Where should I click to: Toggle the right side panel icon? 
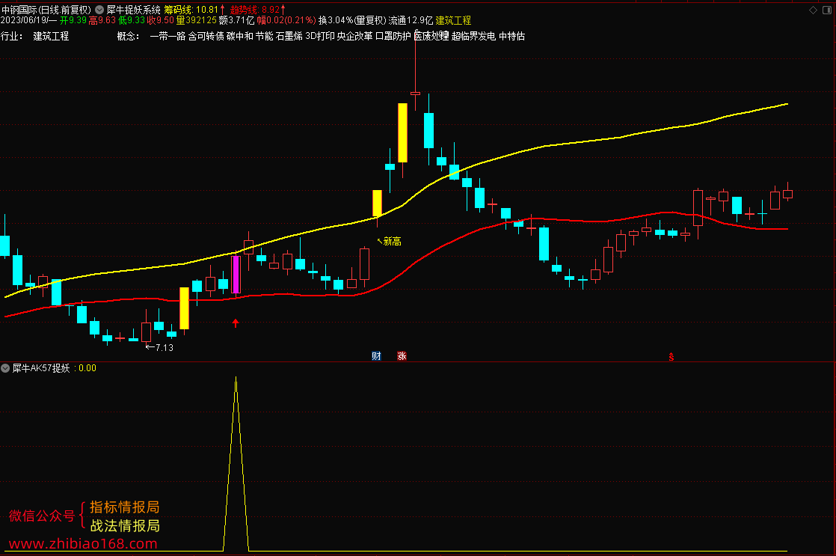coord(828,10)
